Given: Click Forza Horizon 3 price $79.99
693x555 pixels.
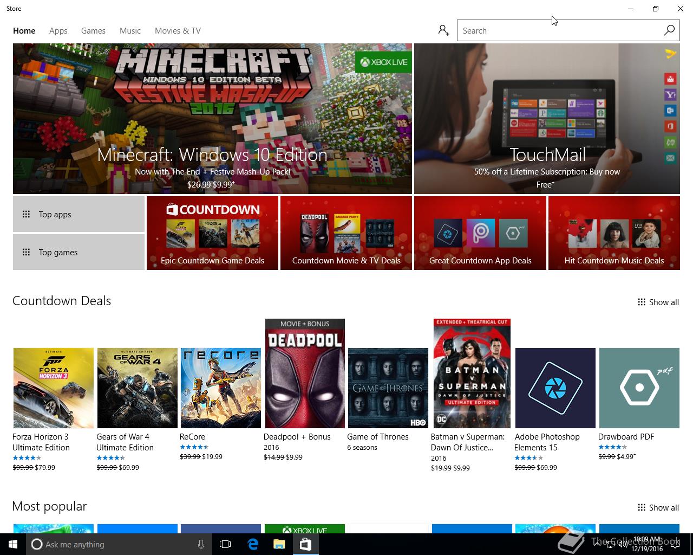Looking at the screenshot, I should [45, 467].
